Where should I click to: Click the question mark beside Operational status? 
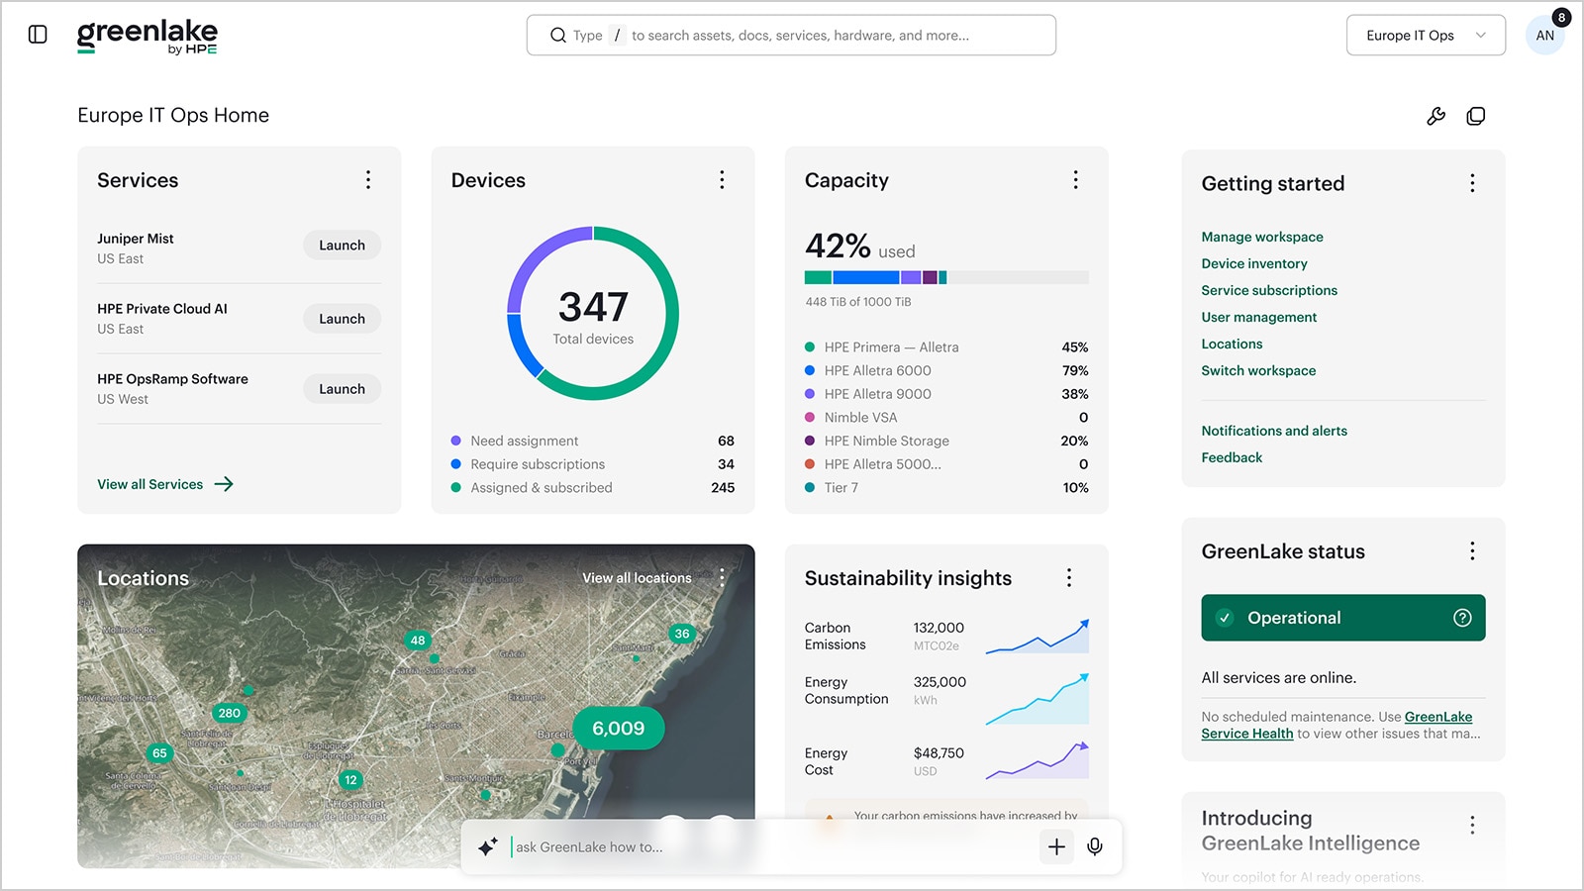click(x=1462, y=618)
